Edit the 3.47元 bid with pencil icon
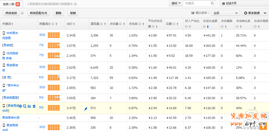The height and width of the screenshot is (131, 269). (x=86, y=109)
